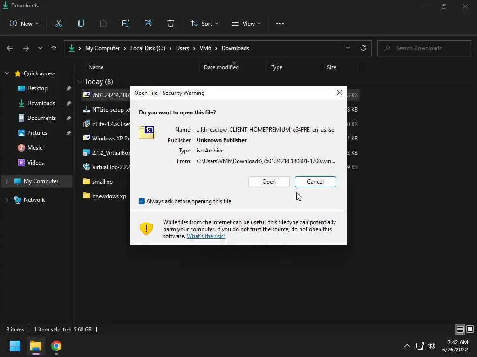The width and height of the screenshot is (477, 357).
Task: Open the View dropdown
Action: [x=246, y=23]
